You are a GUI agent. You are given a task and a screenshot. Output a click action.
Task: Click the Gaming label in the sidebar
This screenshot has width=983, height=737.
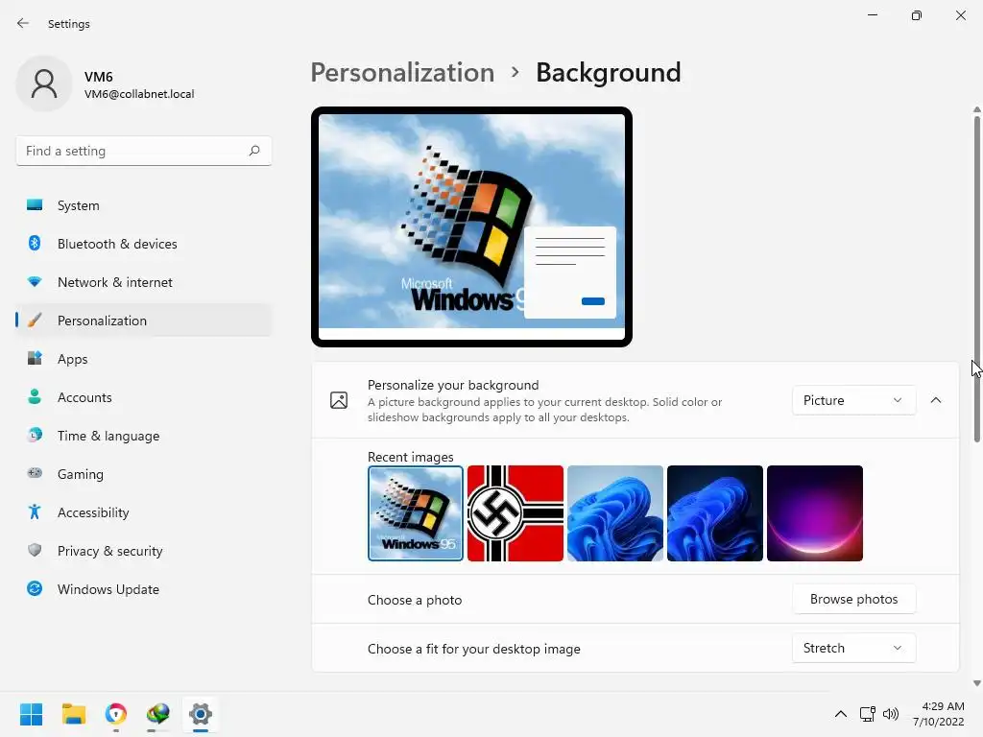(81, 474)
